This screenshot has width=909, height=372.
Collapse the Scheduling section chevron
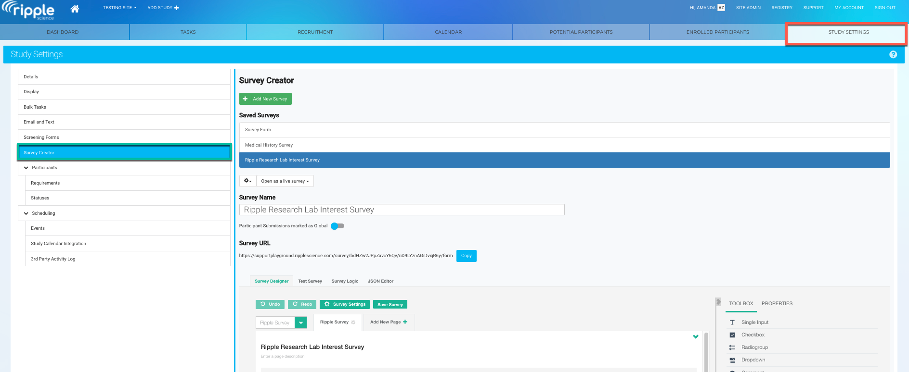(x=26, y=213)
